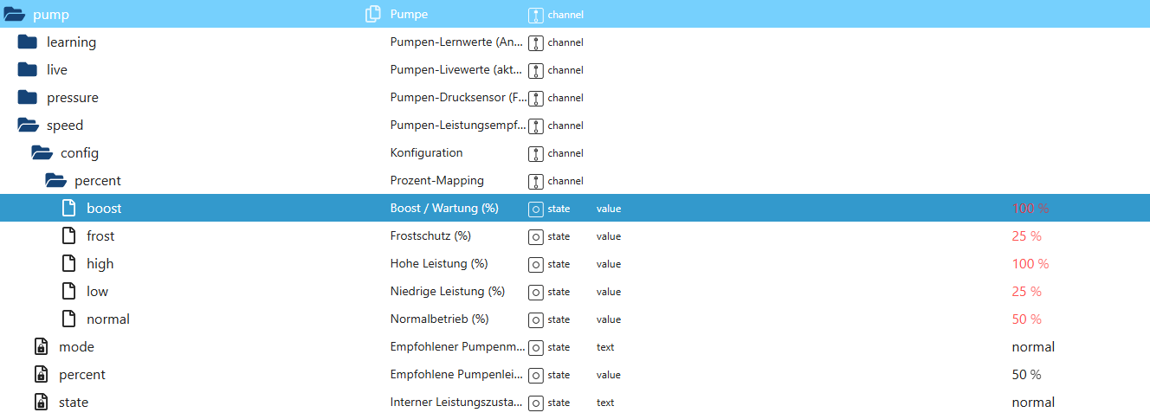Click the channel type icon in pump row
1150x419 pixels.
[x=535, y=15]
